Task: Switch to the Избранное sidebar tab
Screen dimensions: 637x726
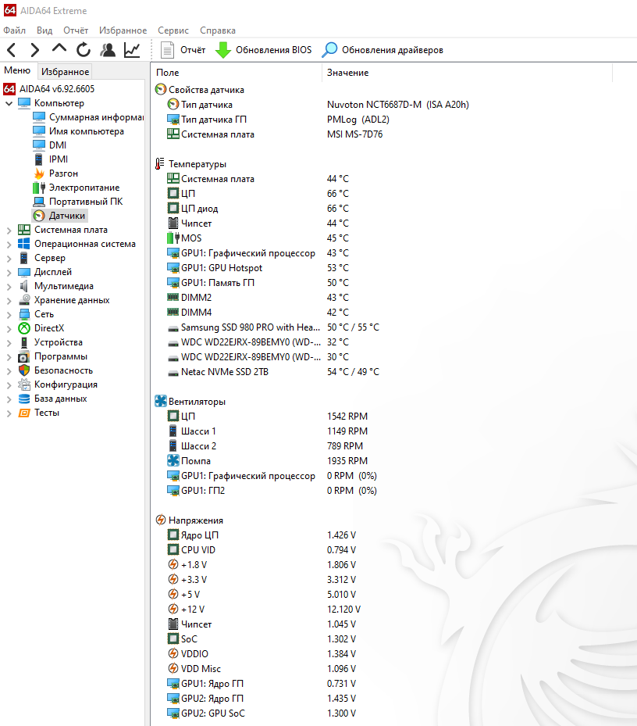Action: coord(65,72)
